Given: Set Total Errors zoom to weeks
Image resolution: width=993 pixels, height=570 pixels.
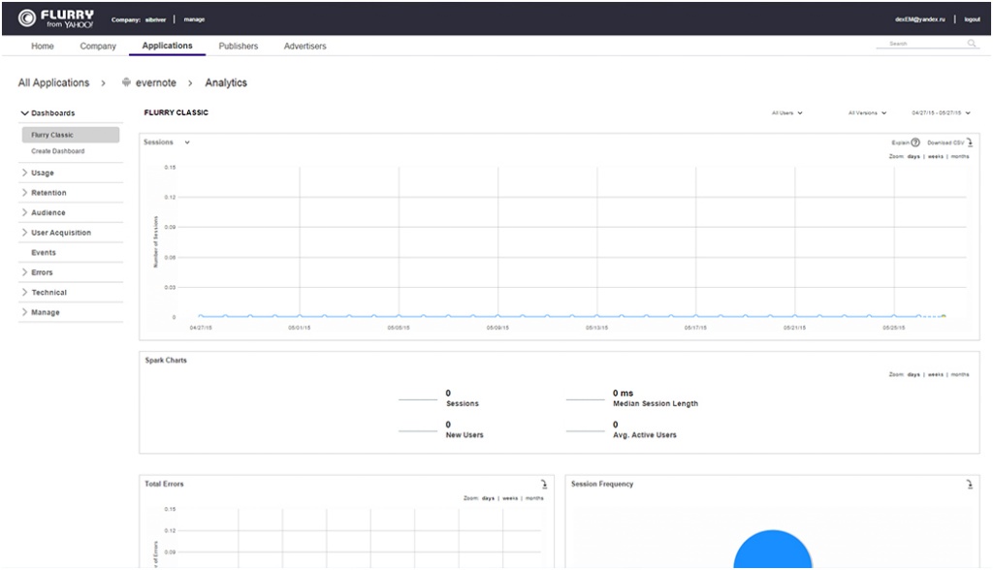Looking at the screenshot, I should pyautogui.click(x=510, y=498).
